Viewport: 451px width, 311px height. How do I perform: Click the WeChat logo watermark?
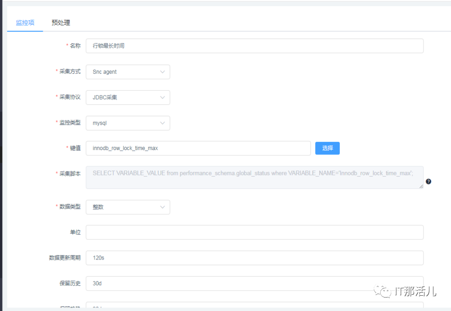tap(385, 291)
